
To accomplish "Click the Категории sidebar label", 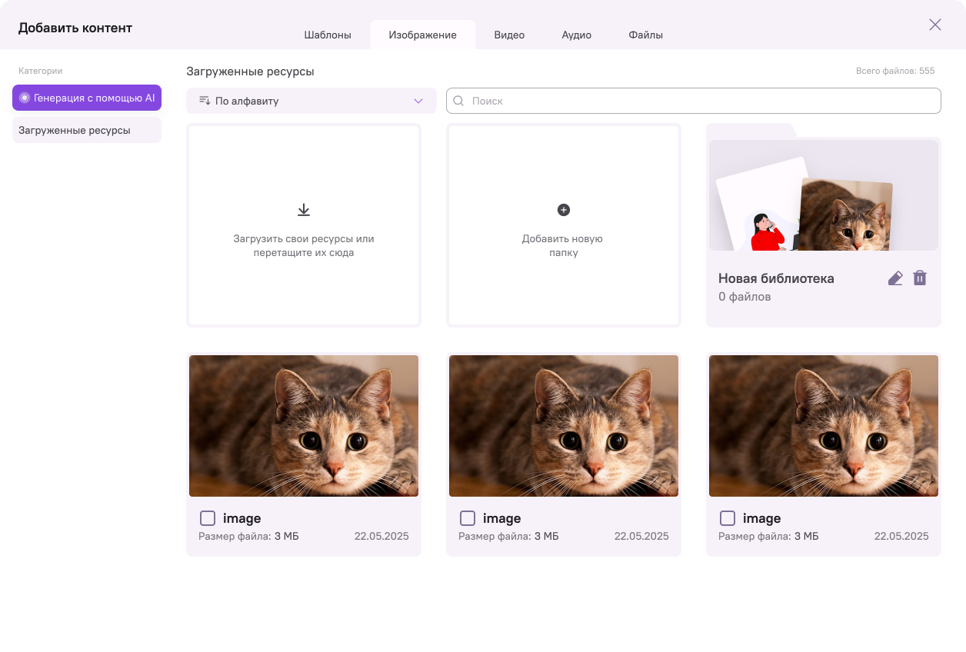I will click(41, 71).
